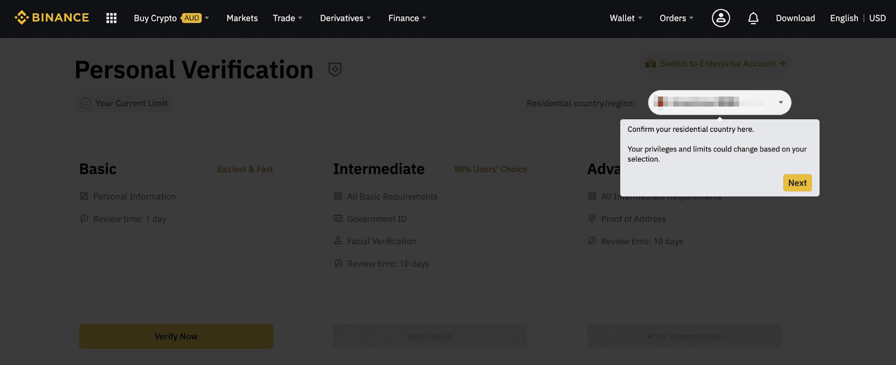
Task: Click the Basic heading
Action: point(98,169)
